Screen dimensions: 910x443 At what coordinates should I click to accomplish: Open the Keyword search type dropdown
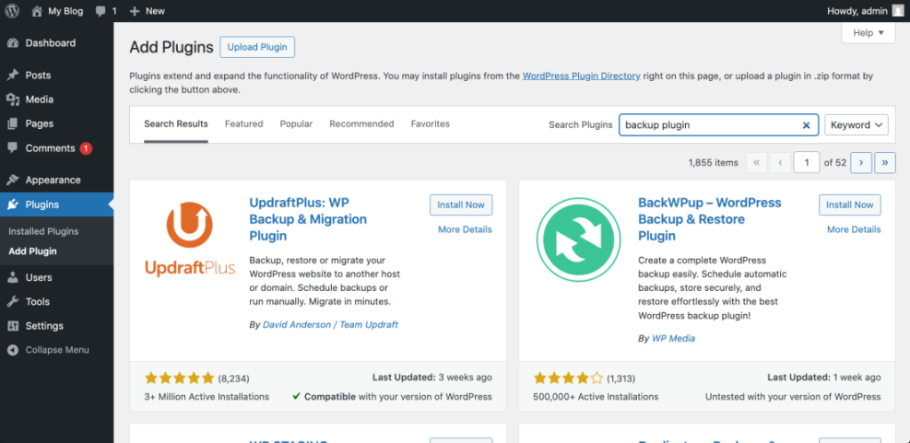pos(857,124)
